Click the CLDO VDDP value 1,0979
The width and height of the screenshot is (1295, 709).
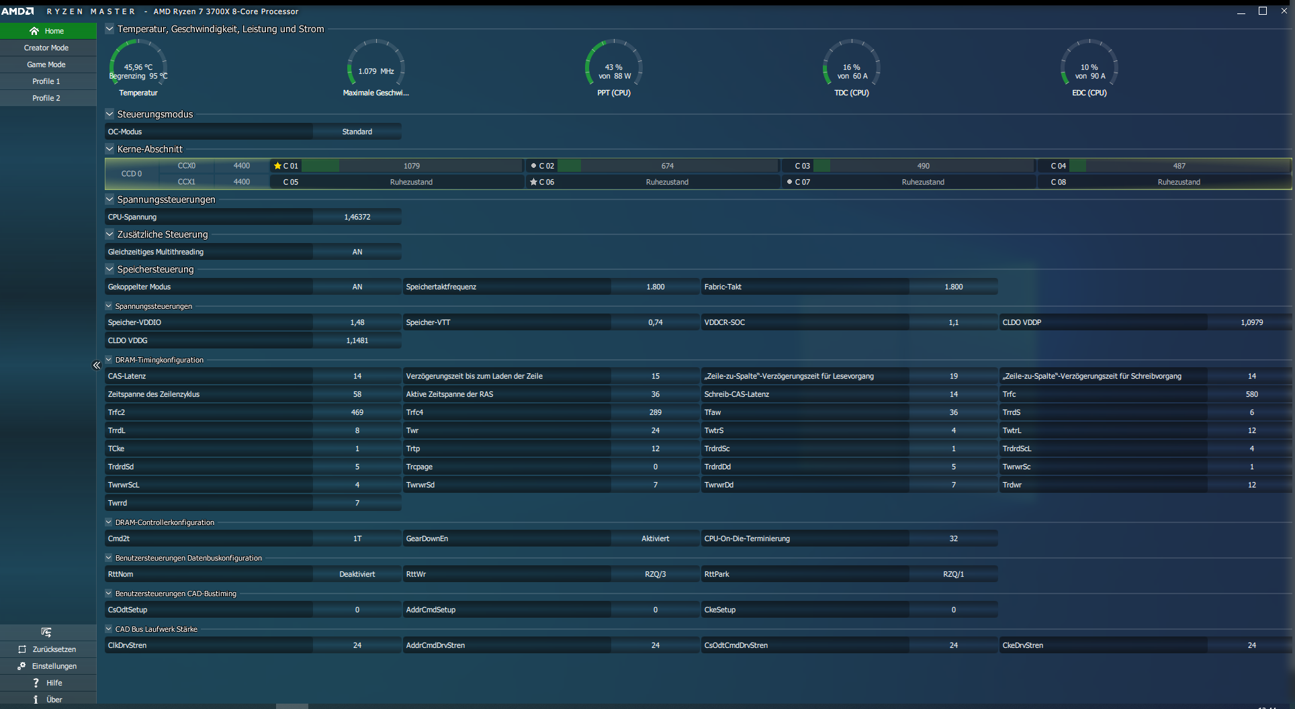pos(1252,322)
